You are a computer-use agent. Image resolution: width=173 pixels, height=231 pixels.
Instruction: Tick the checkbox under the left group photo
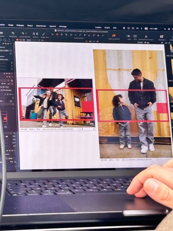(80, 129)
